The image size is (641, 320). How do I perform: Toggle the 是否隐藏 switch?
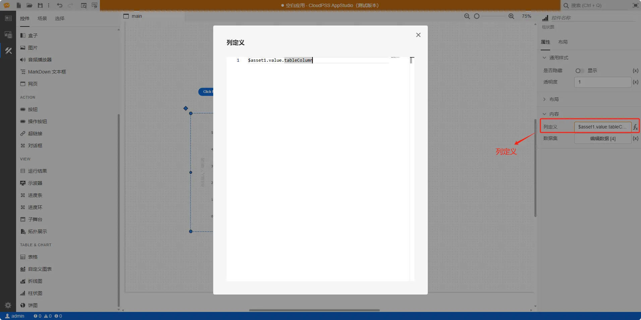[579, 71]
